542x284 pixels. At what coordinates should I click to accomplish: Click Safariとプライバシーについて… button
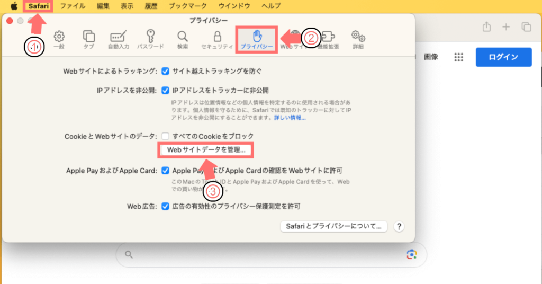333,226
